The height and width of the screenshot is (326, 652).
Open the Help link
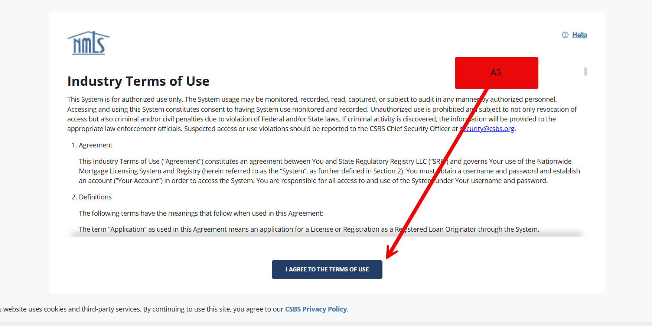tap(579, 35)
